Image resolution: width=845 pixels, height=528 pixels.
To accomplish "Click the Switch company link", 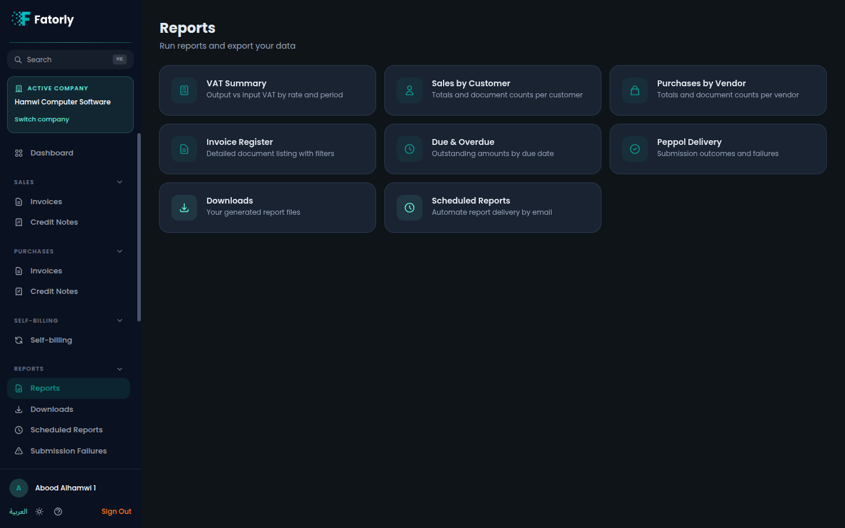I will 42,119.
